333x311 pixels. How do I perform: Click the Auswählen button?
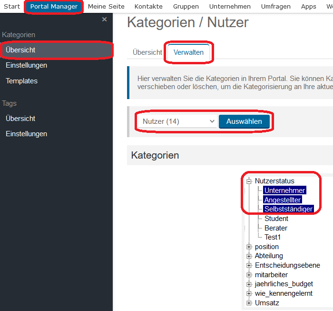(x=244, y=121)
